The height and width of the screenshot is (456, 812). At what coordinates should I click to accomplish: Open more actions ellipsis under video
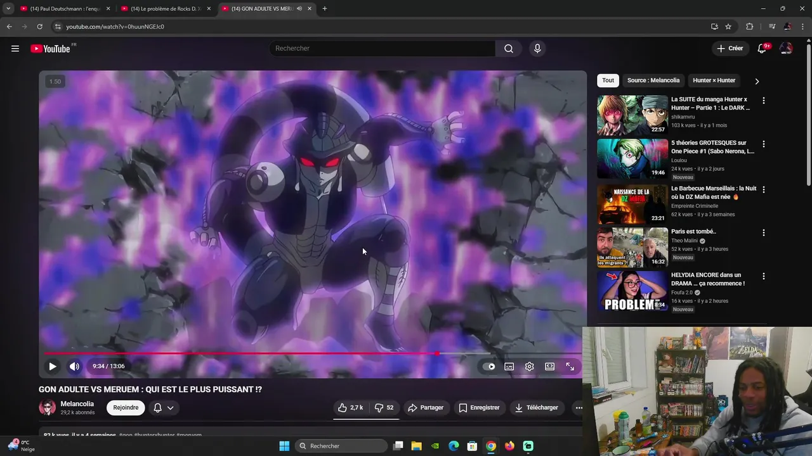(x=579, y=408)
